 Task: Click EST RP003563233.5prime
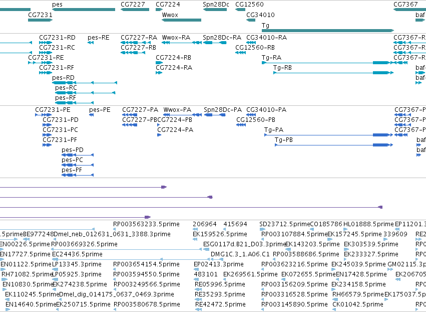pos(147,224)
